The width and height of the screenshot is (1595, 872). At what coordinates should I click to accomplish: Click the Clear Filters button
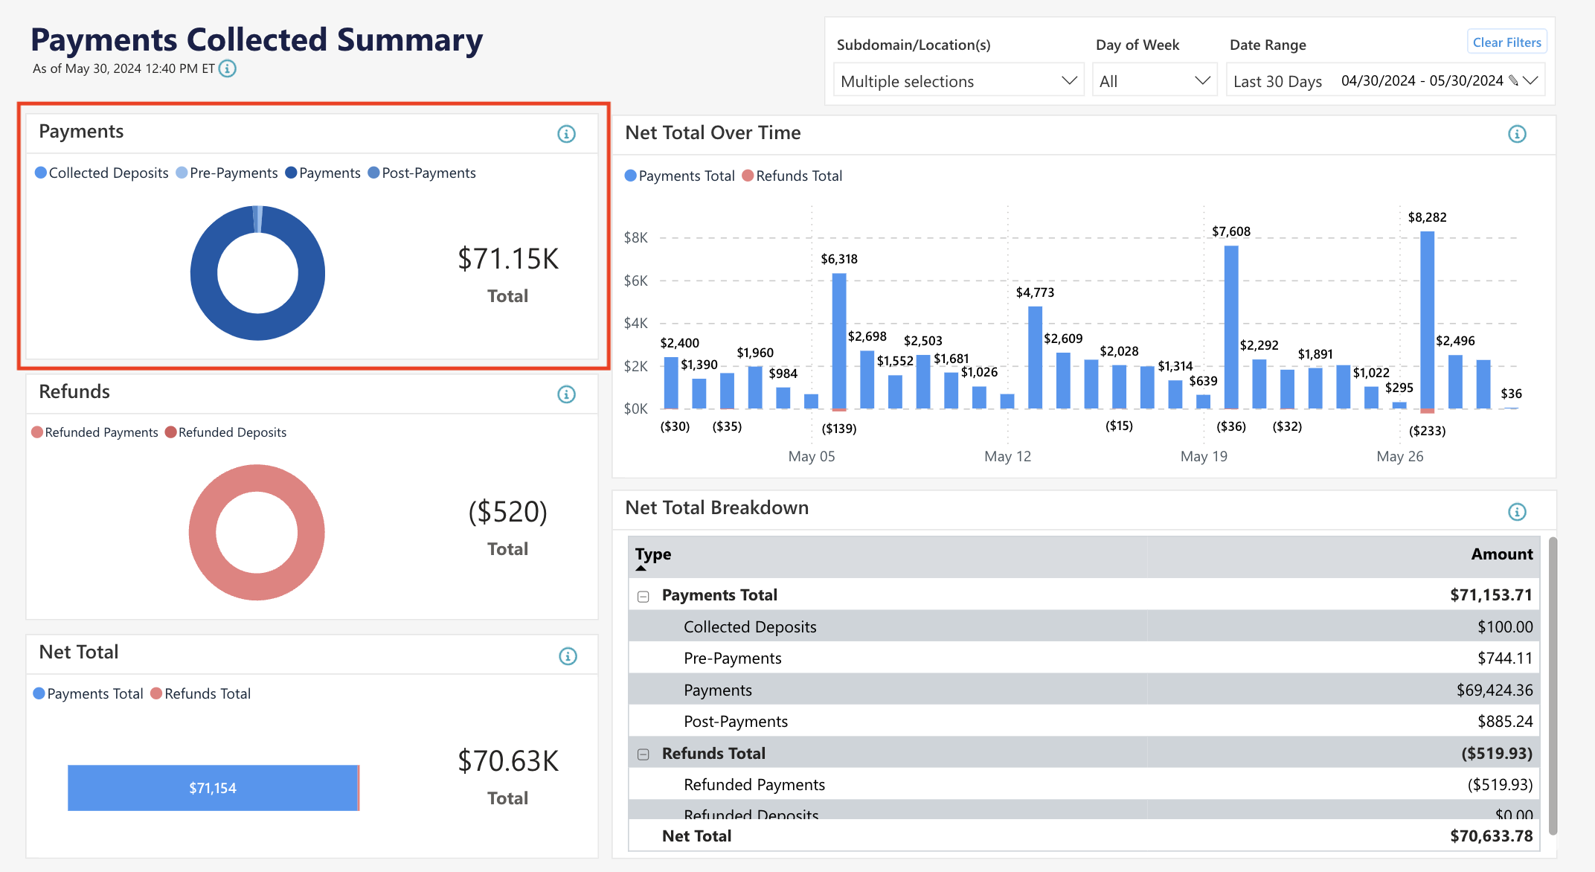(x=1506, y=42)
